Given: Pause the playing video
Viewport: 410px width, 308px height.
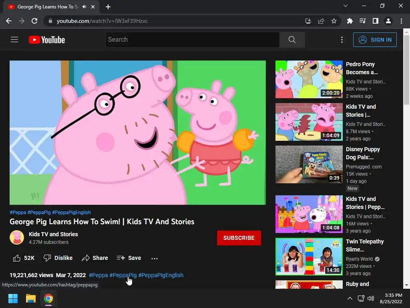Looking at the screenshot, I should [x=138, y=132].
